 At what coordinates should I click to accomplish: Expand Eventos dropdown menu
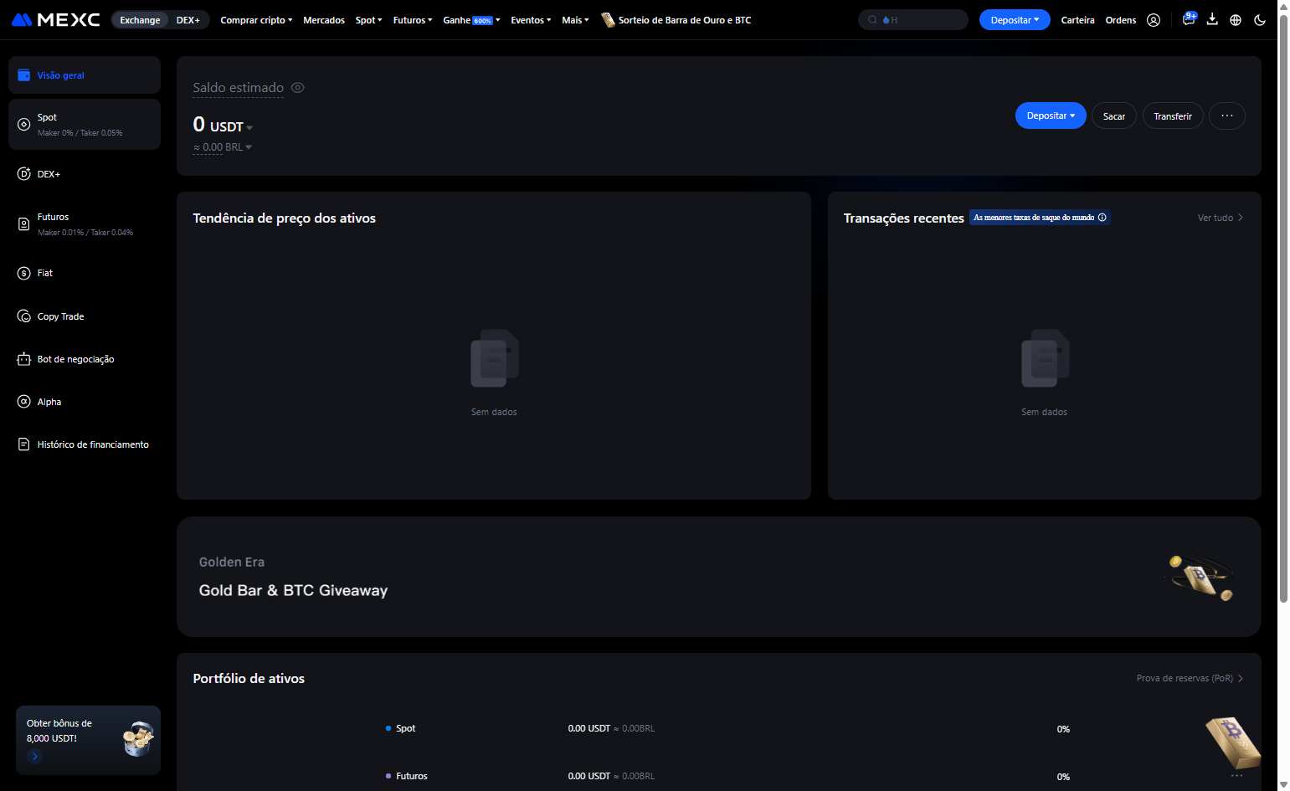(x=531, y=20)
